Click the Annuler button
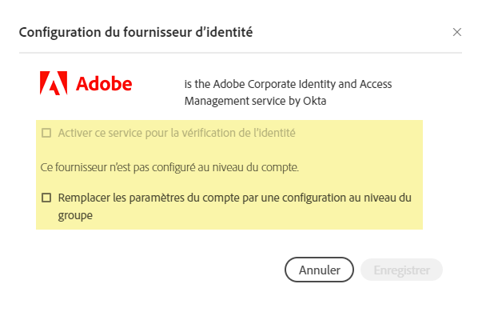The height and width of the screenshot is (328, 478). (319, 270)
